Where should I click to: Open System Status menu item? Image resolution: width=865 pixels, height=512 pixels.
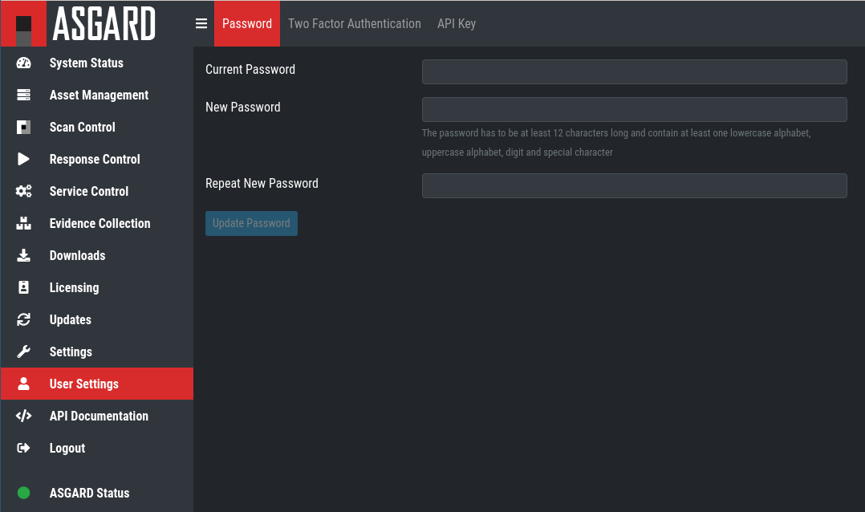pos(87,63)
